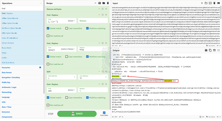The image size is (222, 121).
Task: Collapse the Split operation
Action: tap(99, 71)
